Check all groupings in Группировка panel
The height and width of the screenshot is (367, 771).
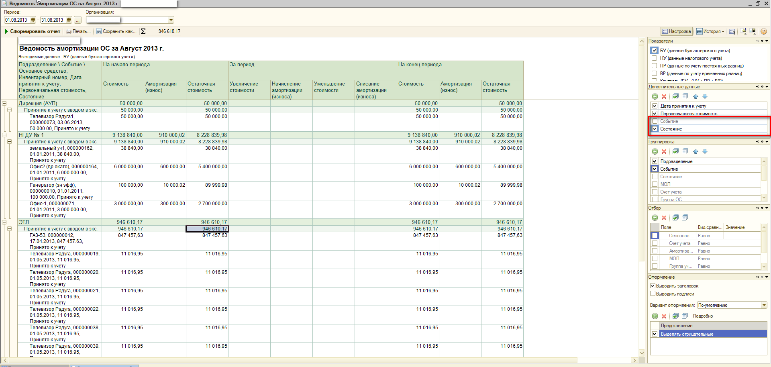click(x=675, y=151)
